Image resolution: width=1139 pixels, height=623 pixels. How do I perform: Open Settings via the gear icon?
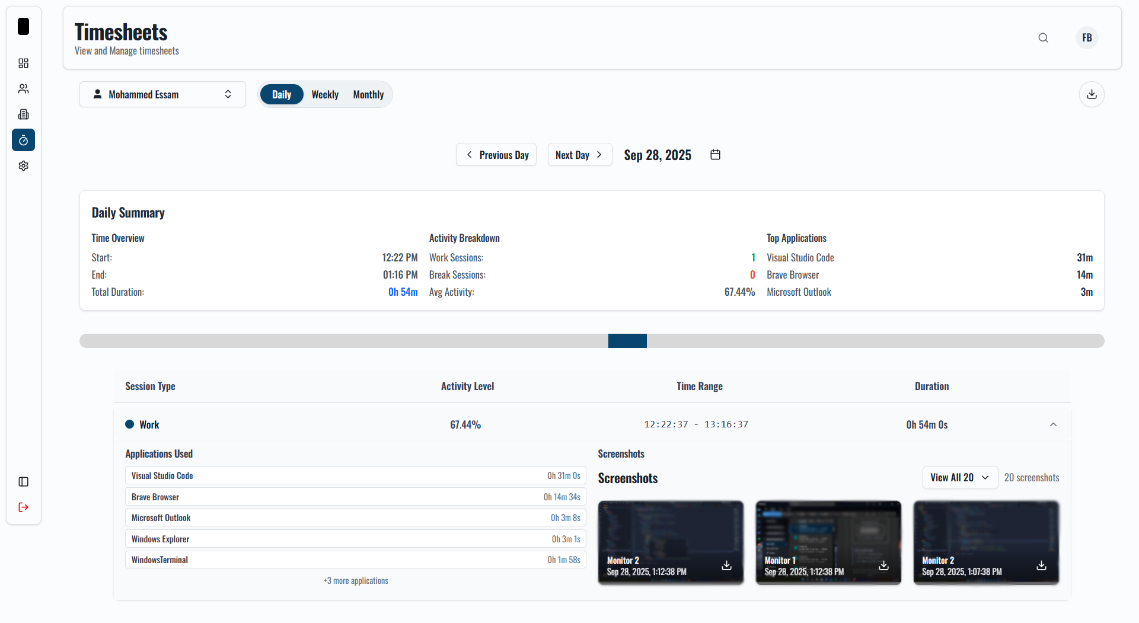click(23, 166)
